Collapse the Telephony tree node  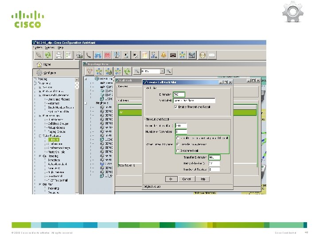coord(35,83)
